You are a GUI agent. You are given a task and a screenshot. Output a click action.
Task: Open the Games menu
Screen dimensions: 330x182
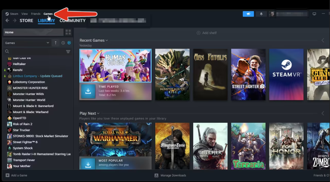[x=48, y=14]
